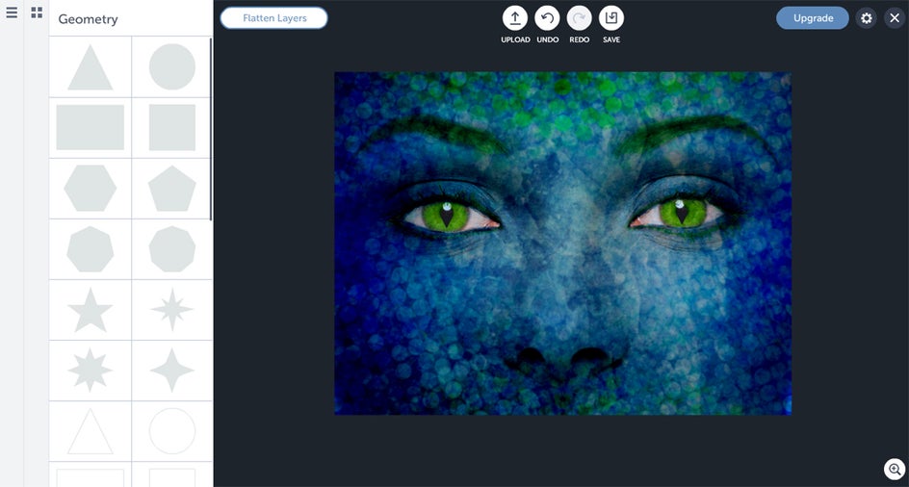Image resolution: width=909 pixels, height=487 pixels.
Task: Click the face image on the canvas
Action: 563,243
